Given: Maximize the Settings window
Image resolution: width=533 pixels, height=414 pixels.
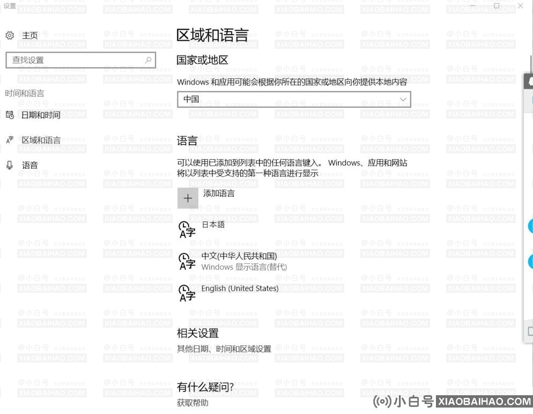Looking at the screenshot, I should point(497,6).
